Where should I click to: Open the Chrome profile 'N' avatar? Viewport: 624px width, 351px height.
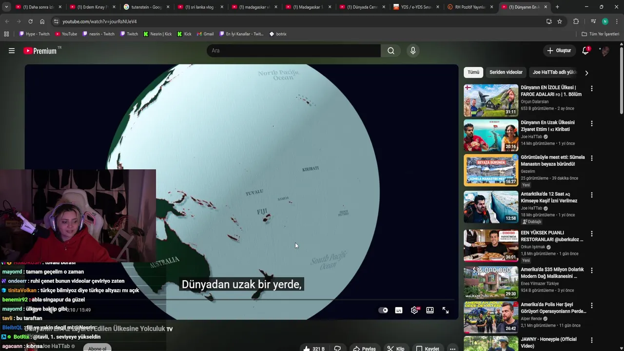point(605,21)
